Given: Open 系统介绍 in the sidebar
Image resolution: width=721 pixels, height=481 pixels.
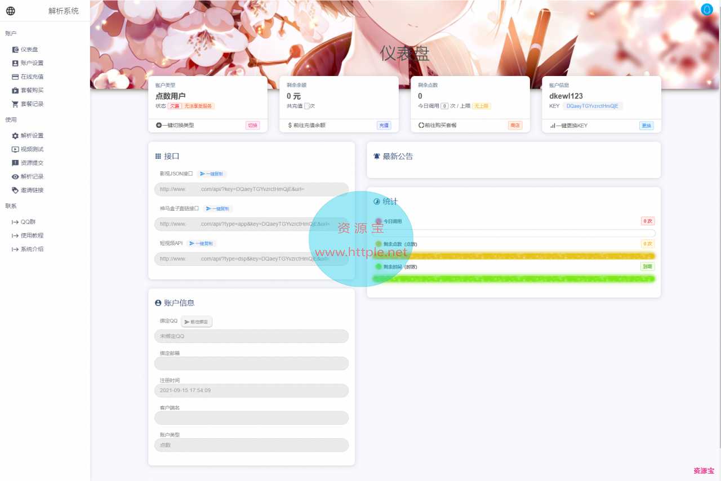Looking at the screenshot, I should pyautogui.click(x=32, y=249).
